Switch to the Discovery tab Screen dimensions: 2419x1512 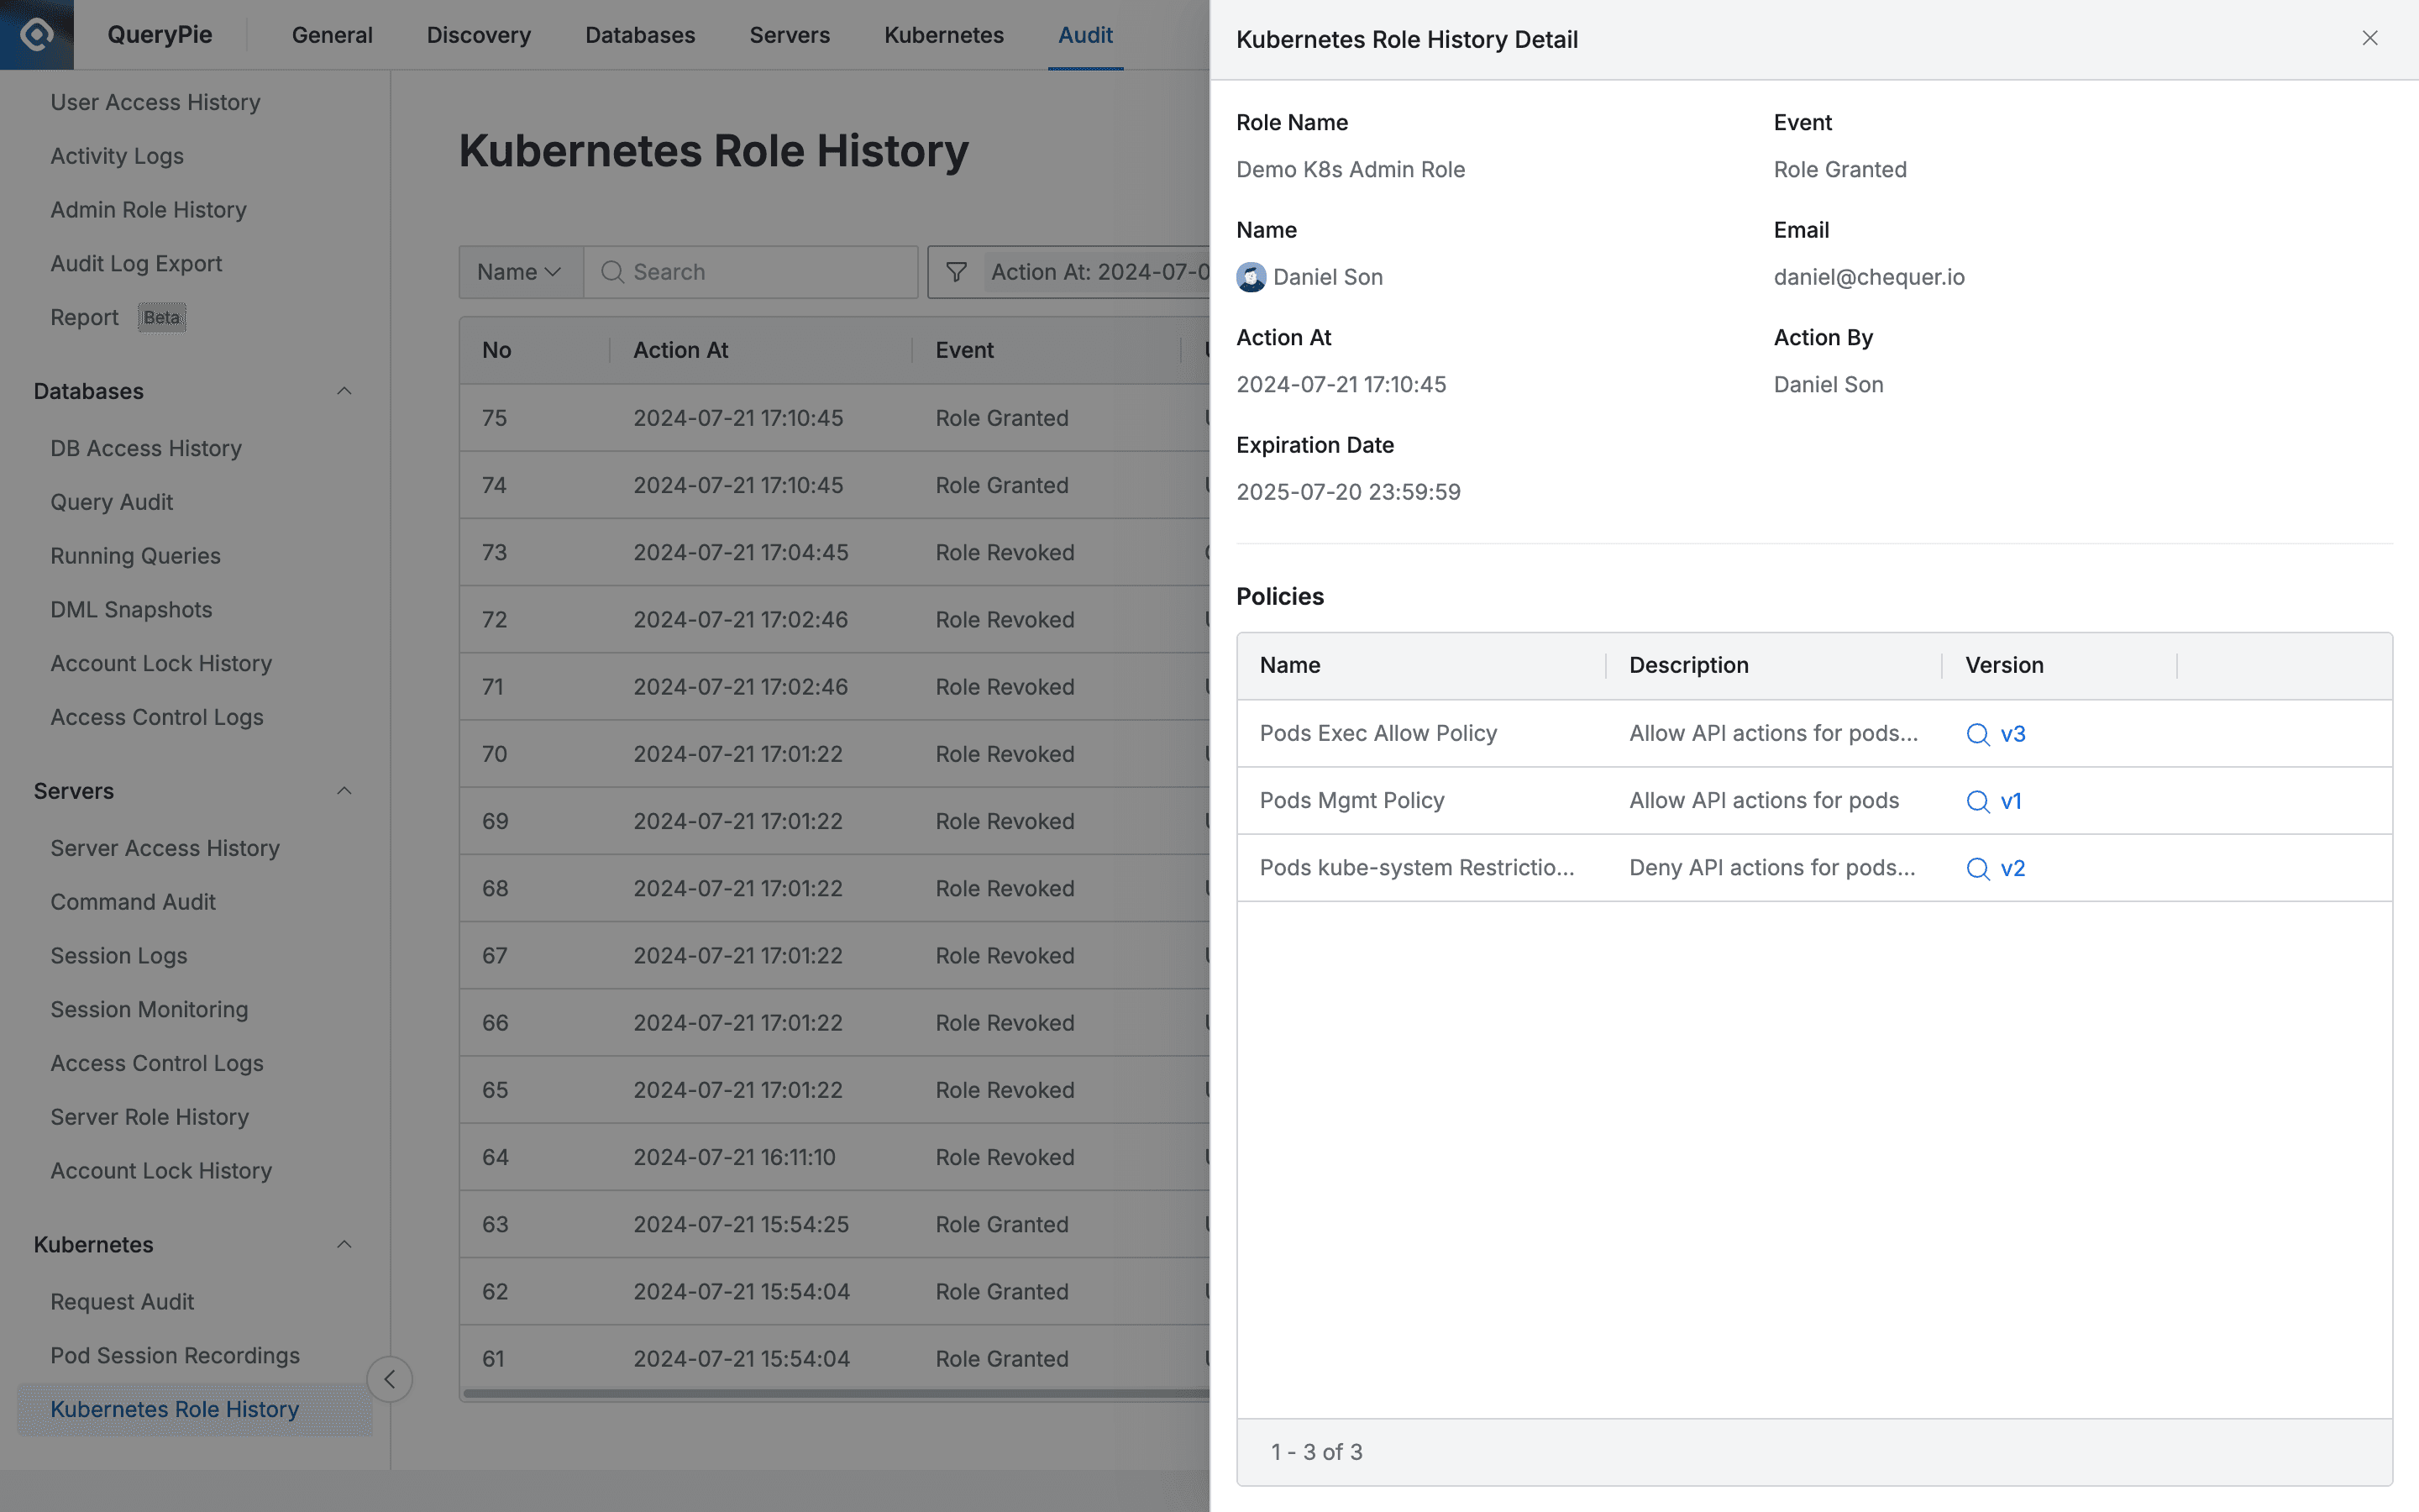(x=479, y=34)
